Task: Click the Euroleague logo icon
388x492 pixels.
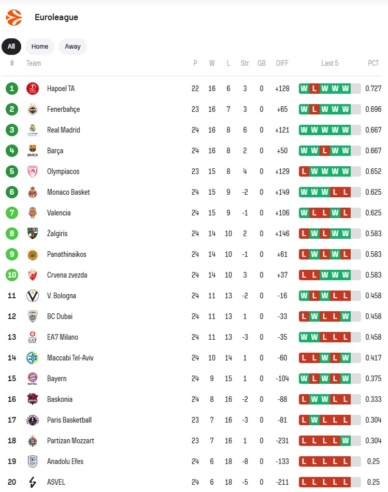Action: tap(14, 18)
